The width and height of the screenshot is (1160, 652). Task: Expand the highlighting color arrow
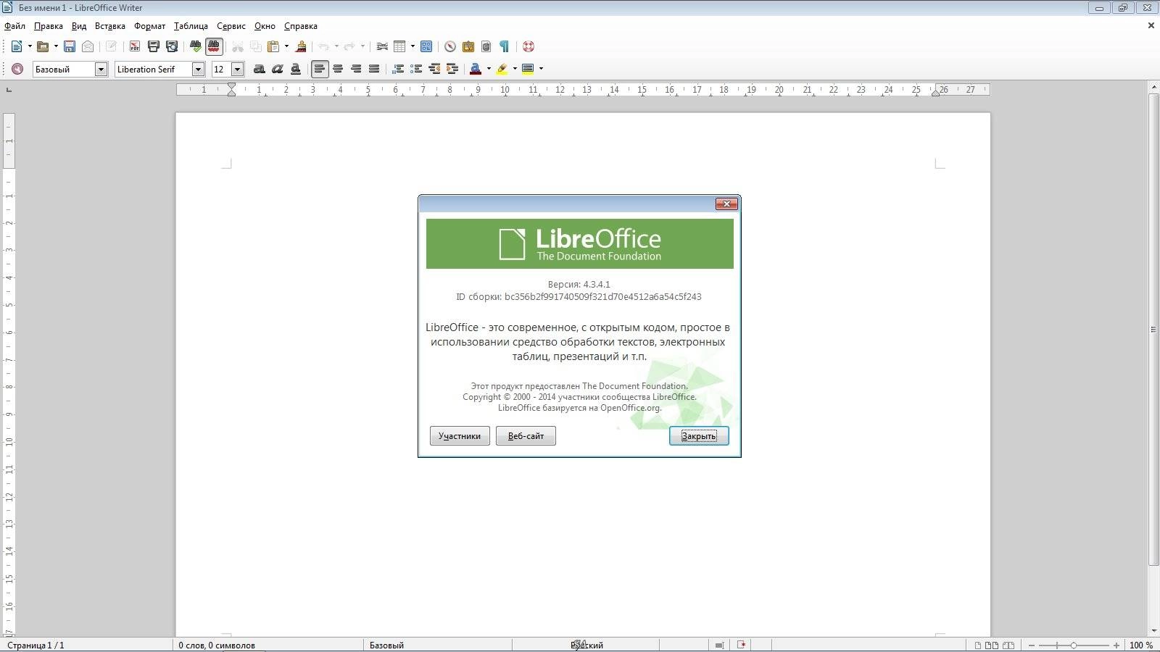[x=515, y=69]
